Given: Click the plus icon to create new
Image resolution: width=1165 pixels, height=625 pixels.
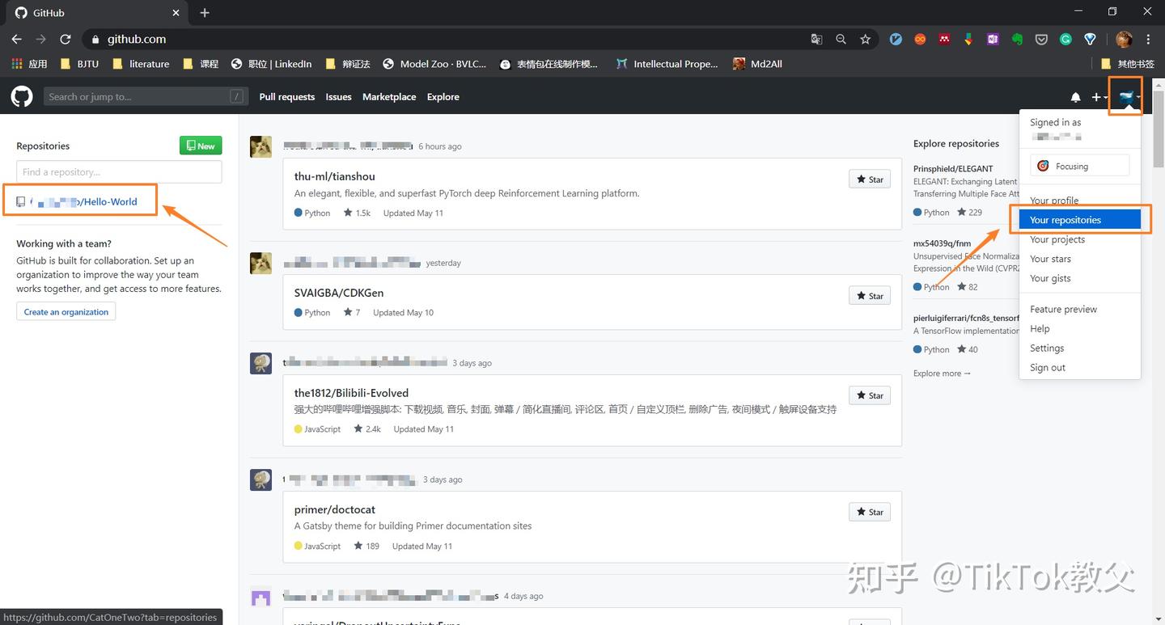Looking at the screenshot, I should click(1095, 97).
